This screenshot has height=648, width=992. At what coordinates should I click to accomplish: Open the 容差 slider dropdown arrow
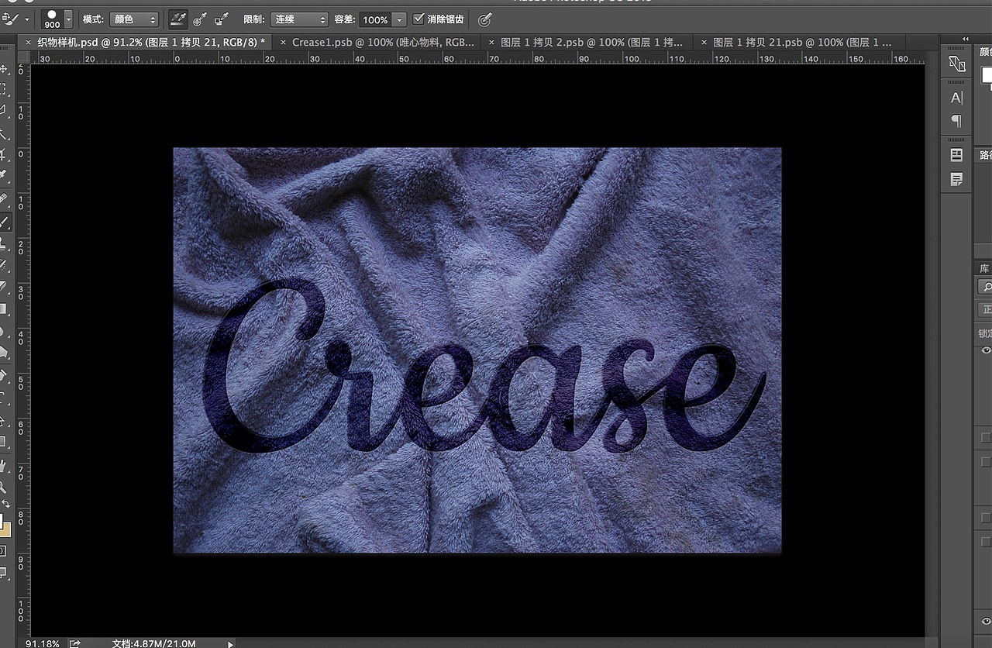coord(399,19)
